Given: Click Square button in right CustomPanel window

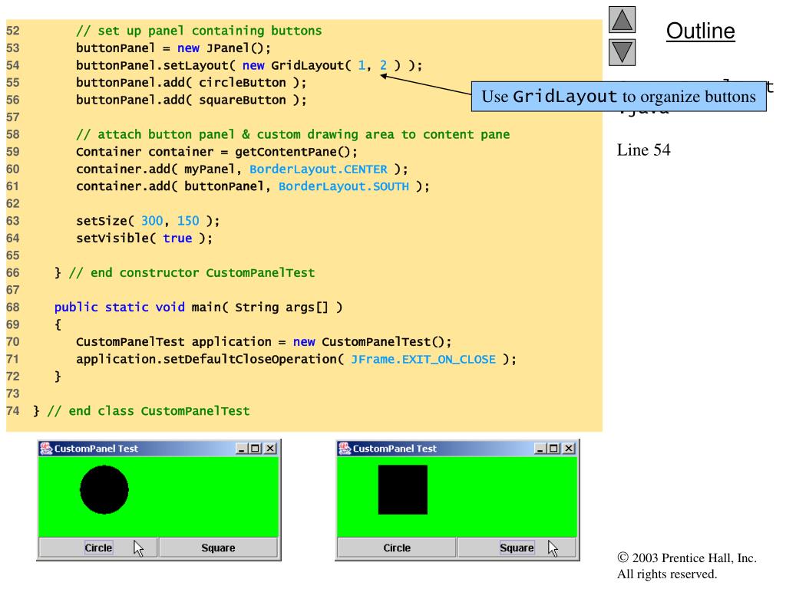Looking at the screenshot, I should [517, 548].
